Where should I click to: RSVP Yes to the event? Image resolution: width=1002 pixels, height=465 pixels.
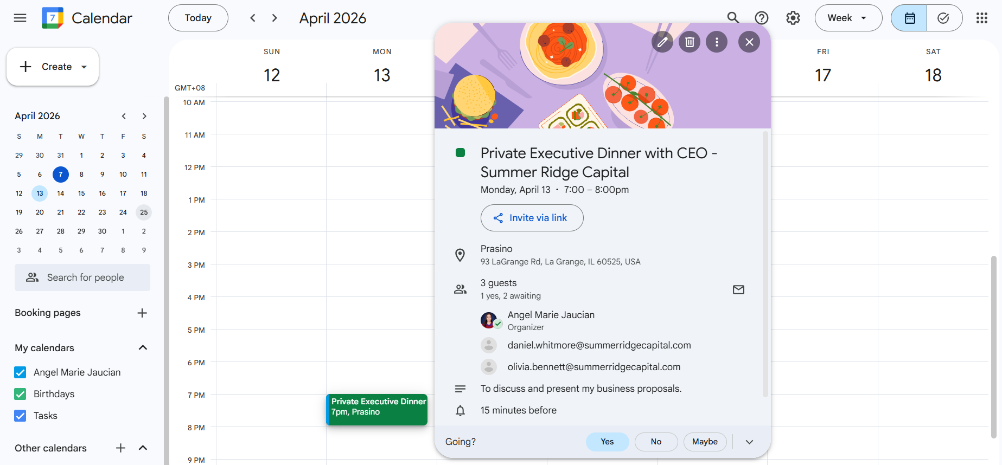607,442
